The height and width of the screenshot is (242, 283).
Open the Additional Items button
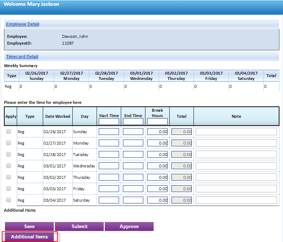point(30,237)
